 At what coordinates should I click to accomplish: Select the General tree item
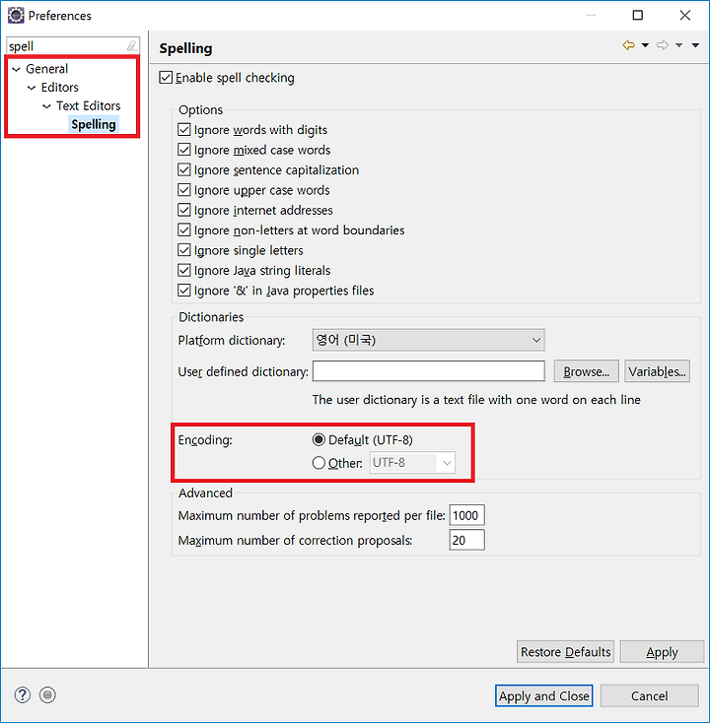46,69
